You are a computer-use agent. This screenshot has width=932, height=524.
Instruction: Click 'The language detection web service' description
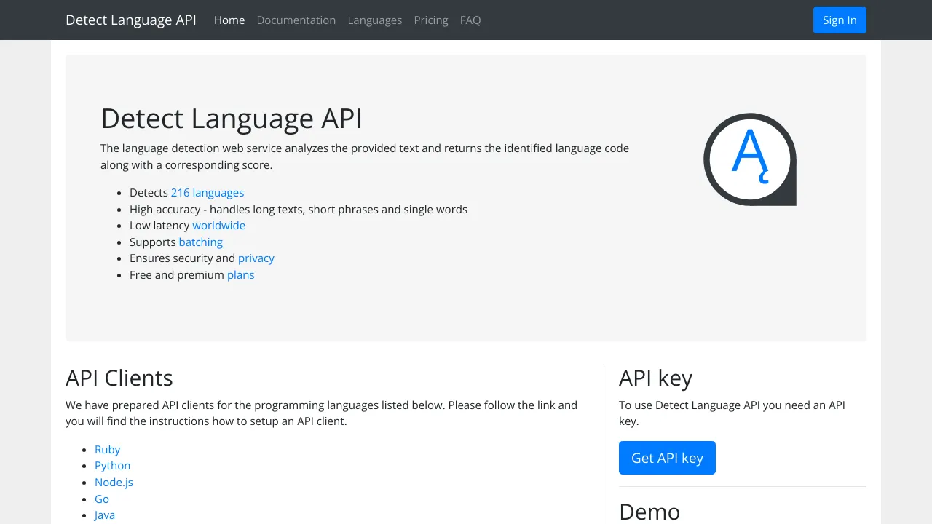(x=365, y=156)
